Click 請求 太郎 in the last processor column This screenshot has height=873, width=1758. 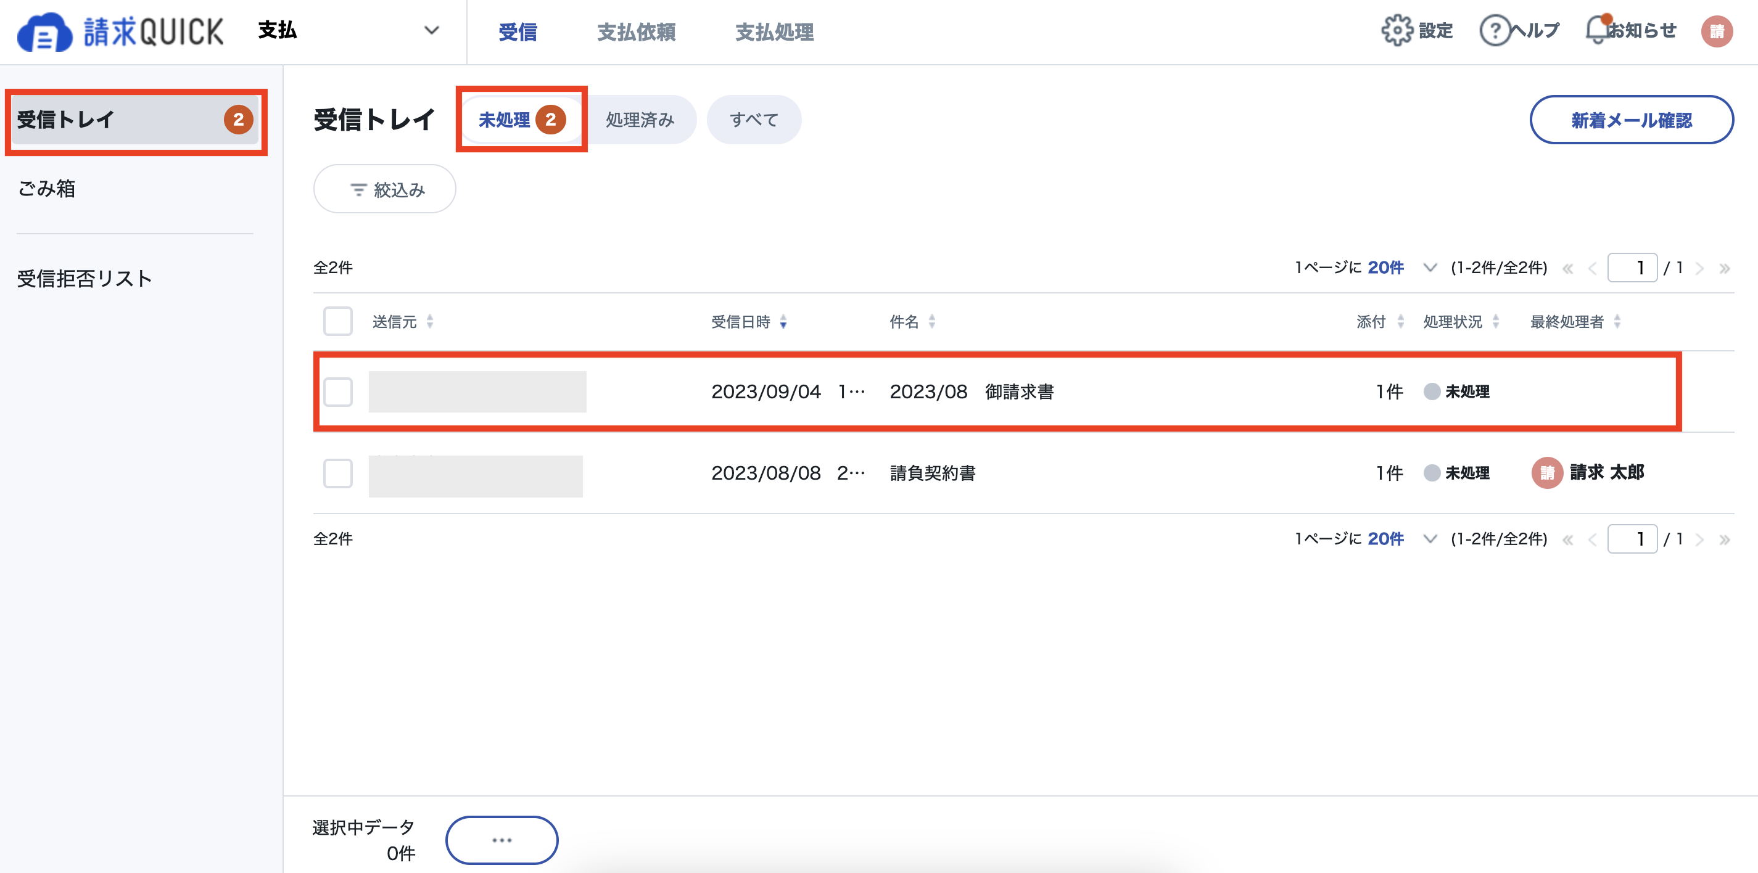1606,472
